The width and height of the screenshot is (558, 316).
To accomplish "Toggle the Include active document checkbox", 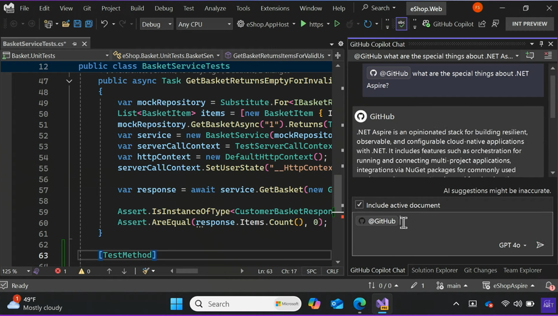I will [359, 205].
